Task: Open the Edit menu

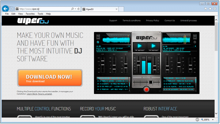Action: pyautogui.click(x=13, y=14)
